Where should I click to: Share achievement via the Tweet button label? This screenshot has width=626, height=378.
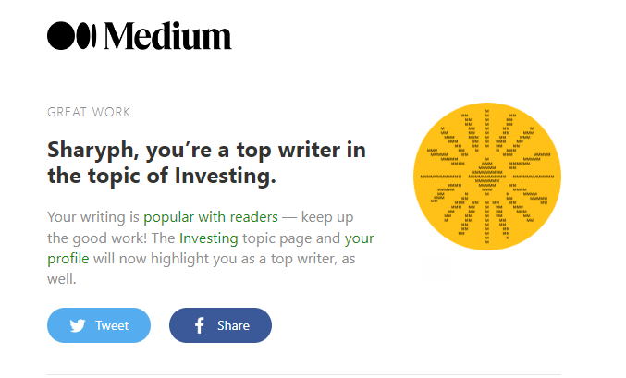[112, 325]
